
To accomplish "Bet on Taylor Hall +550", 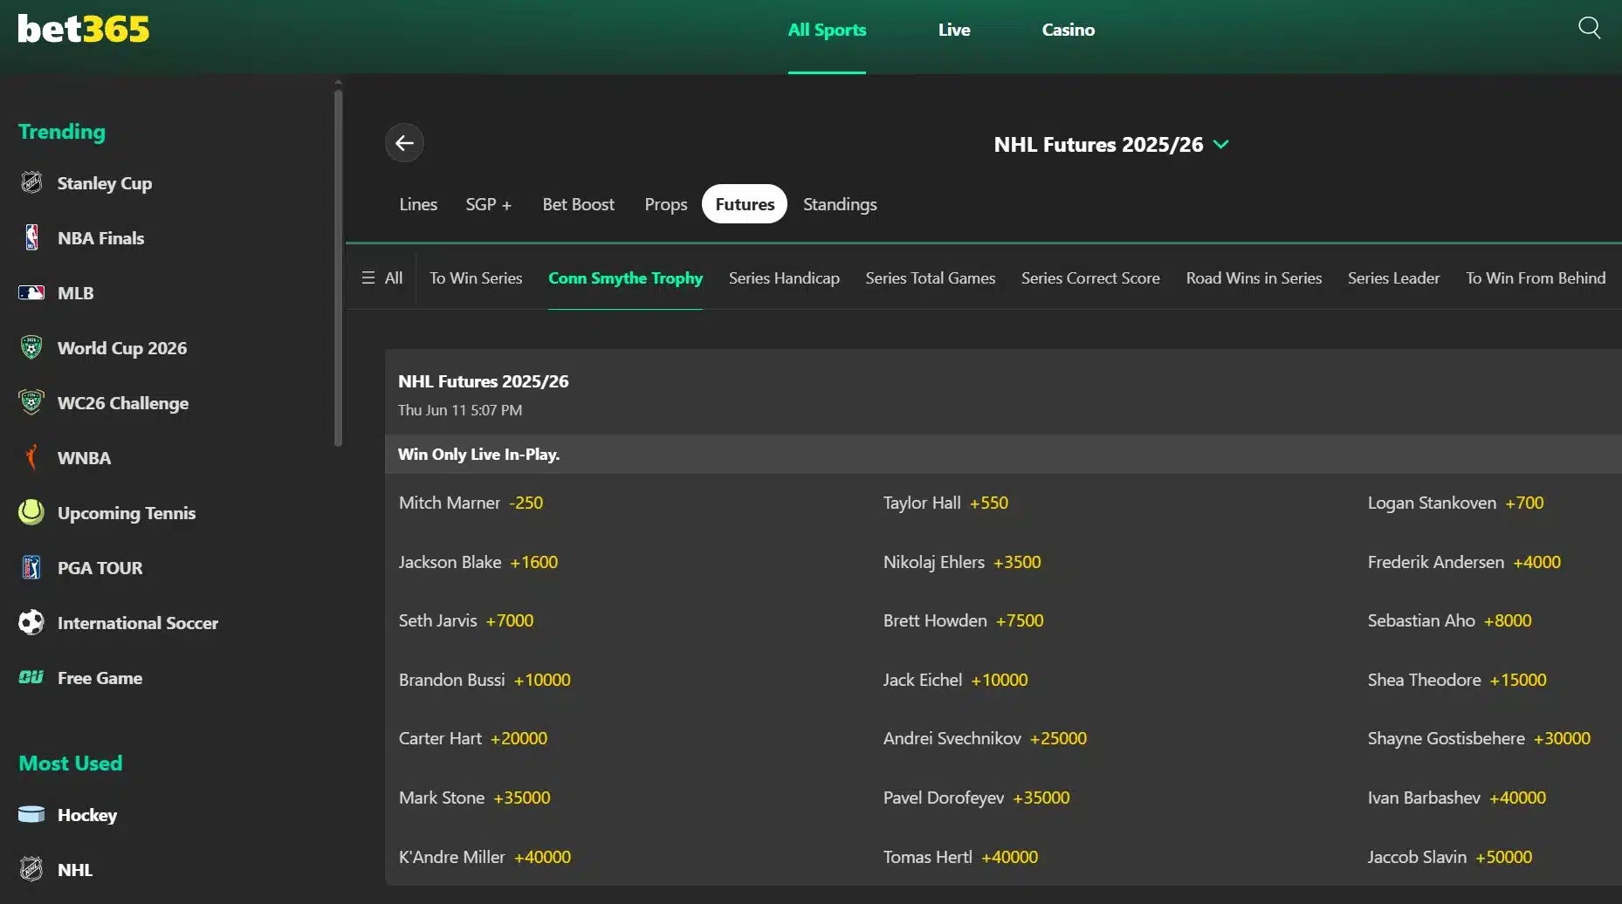I will pyautogui.click(x=945, y=503).
